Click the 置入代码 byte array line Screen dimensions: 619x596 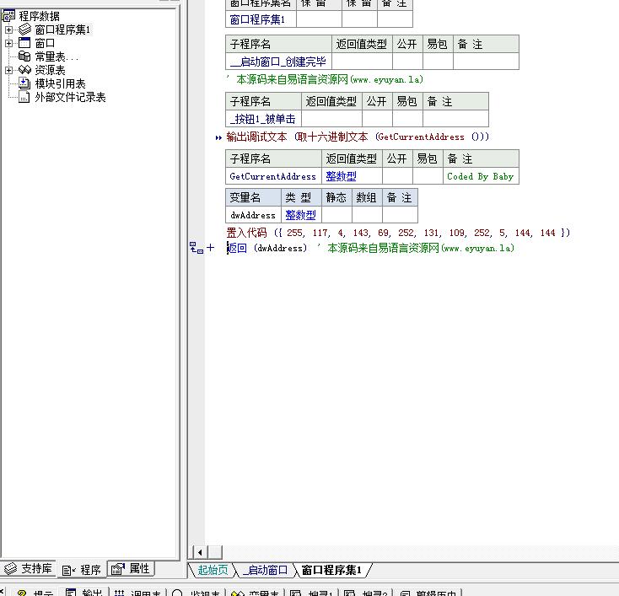point(398,233)
